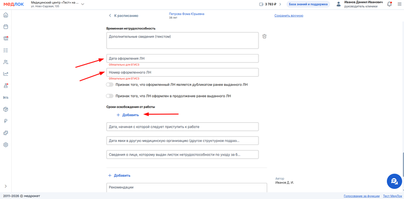Expand the clinic selector dropdown arrow
The width and height of the screenshot is (404, 199).
[x=83, y=4]
